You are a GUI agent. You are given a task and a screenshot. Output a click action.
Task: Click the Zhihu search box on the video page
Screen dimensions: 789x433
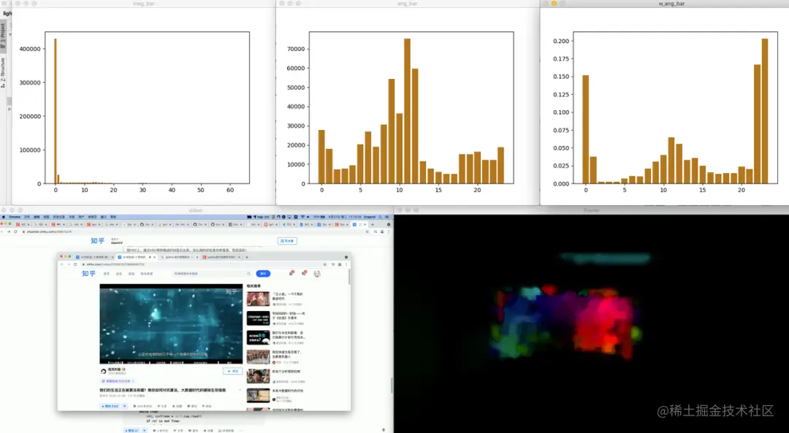[211, 274]
